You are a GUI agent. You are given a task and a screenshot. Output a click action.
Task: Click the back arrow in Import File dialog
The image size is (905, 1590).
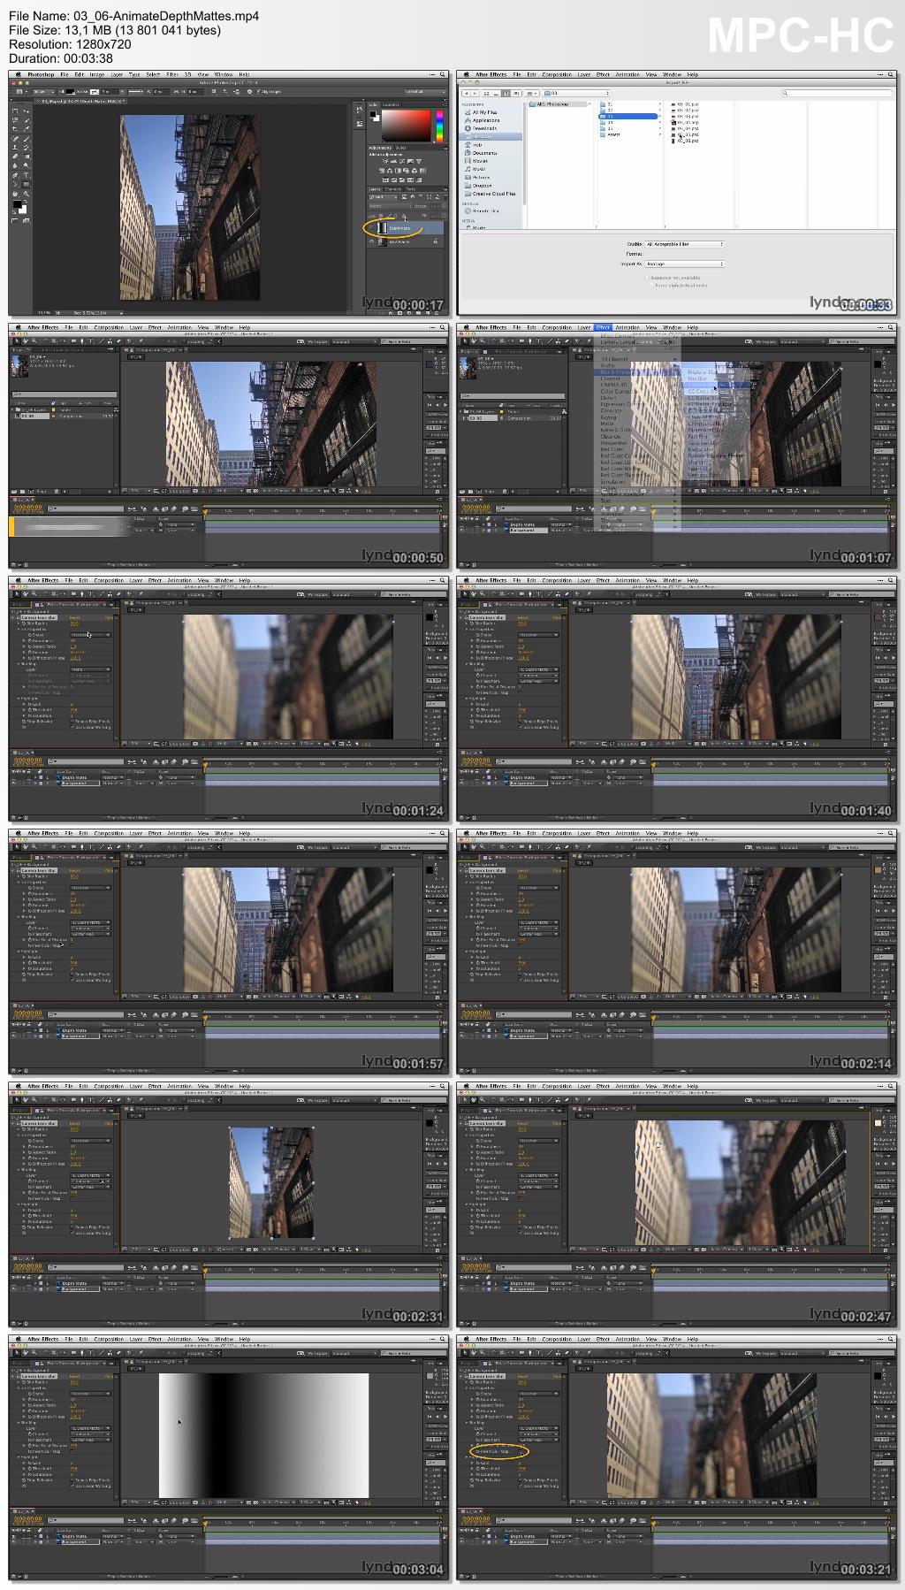pyautogui.click(x=466, y=93)
